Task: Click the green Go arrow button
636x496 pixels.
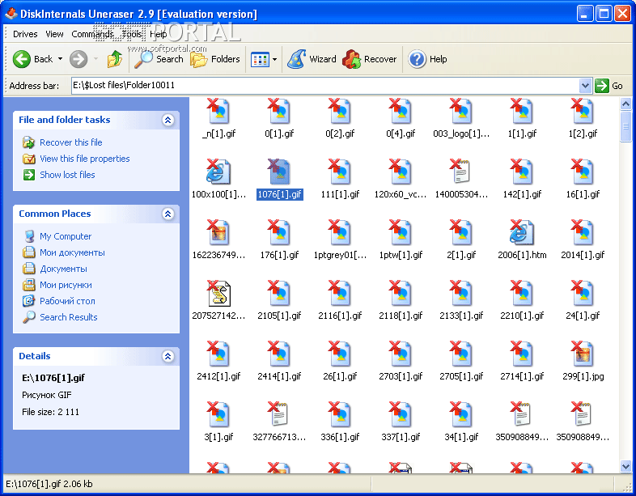Action: [602, 86]
